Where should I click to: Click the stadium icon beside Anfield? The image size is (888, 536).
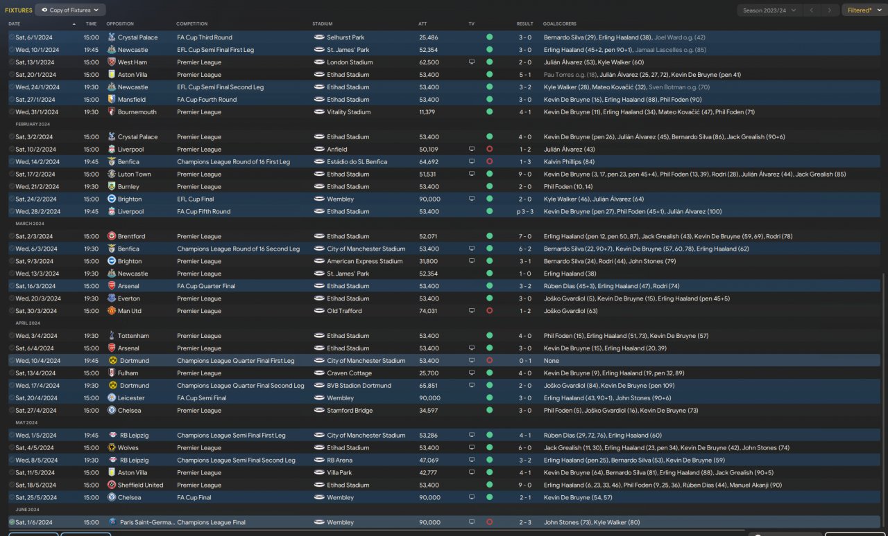click(x=319, y=150)
